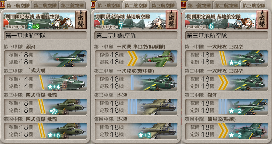The image size is (272, 144).
Task: Toggle 出撃 sortie tag on second air base
Action: pos(172,20)
